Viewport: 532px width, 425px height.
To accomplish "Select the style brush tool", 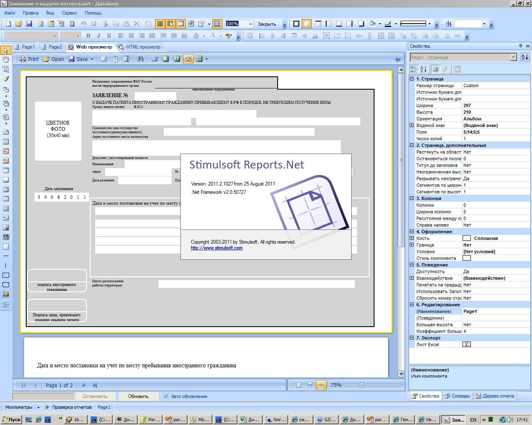I will point(6,79).
